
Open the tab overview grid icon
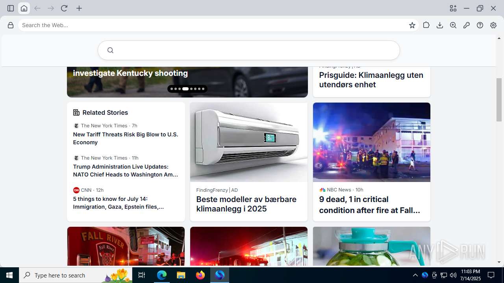[453, 8]
